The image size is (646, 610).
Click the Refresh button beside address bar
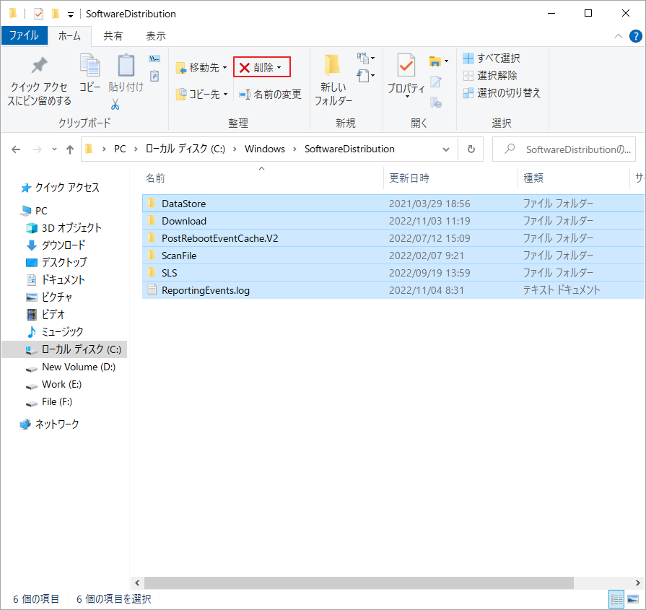(471, 149)
